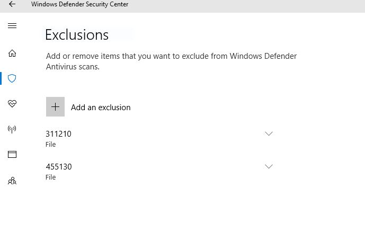The width and height of the screenshot is (365, 232).
Task: Open Device performance & health heart icon
Action: coord(12,103)
